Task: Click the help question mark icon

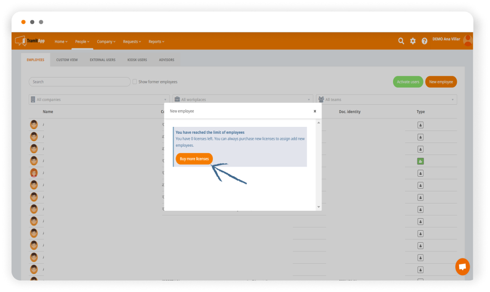Action: (x=424, y=41)
